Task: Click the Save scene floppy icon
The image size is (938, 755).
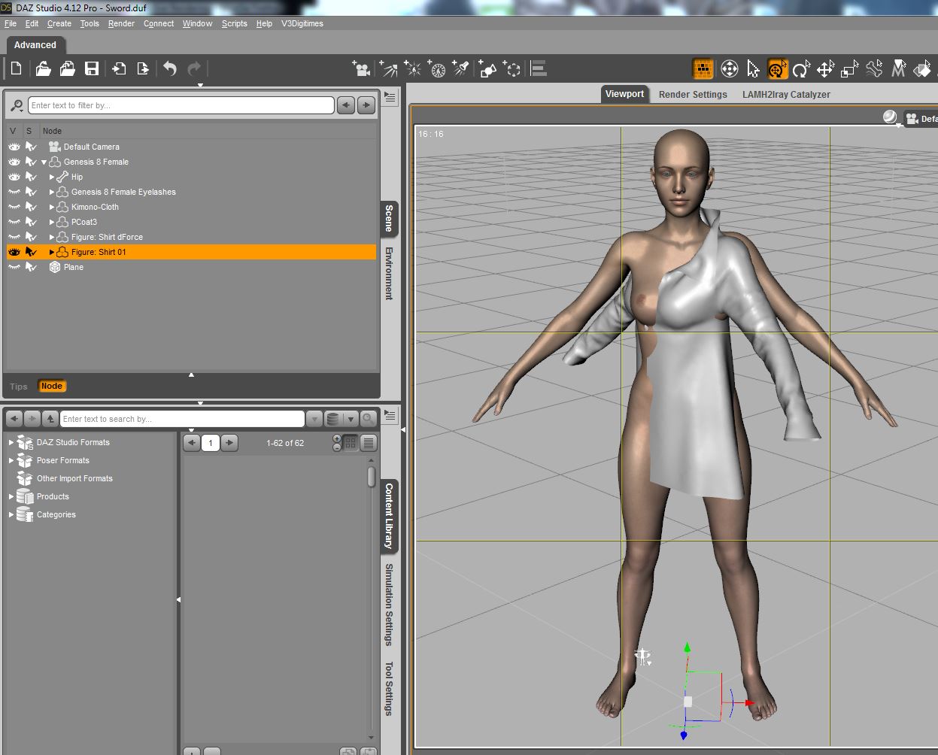Action: coord(92,69)
